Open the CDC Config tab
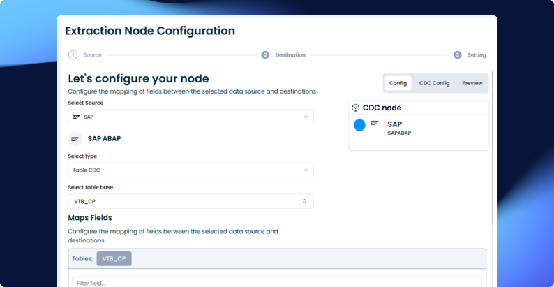Viewport: 554px width, 287px height. 434,83
